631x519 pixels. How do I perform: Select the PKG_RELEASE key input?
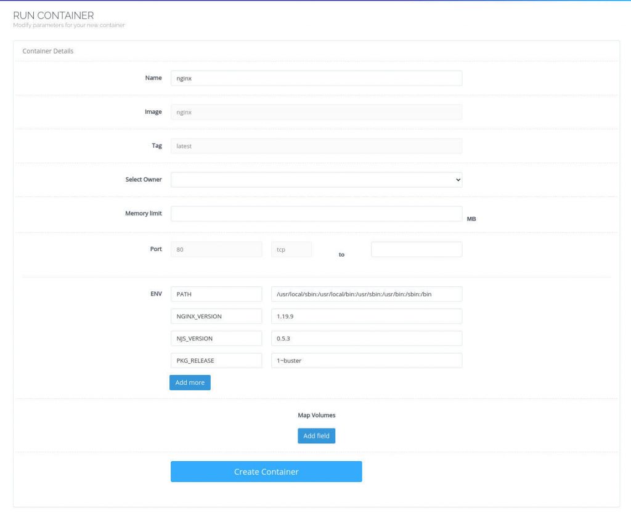pyautogui.click(x=216, y=360)
